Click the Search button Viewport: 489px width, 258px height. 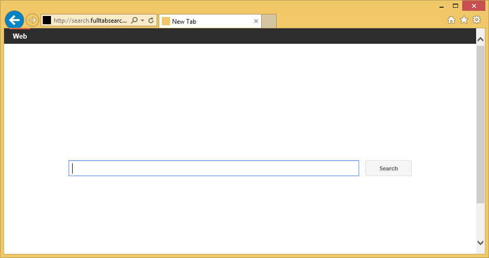[389, 168]
